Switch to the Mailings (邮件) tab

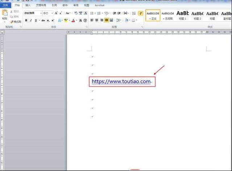65,5
